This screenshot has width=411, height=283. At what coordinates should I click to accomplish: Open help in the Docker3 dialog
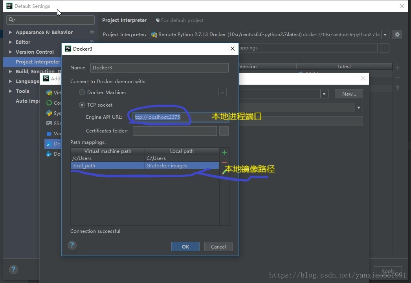click(x=72, y=245)
